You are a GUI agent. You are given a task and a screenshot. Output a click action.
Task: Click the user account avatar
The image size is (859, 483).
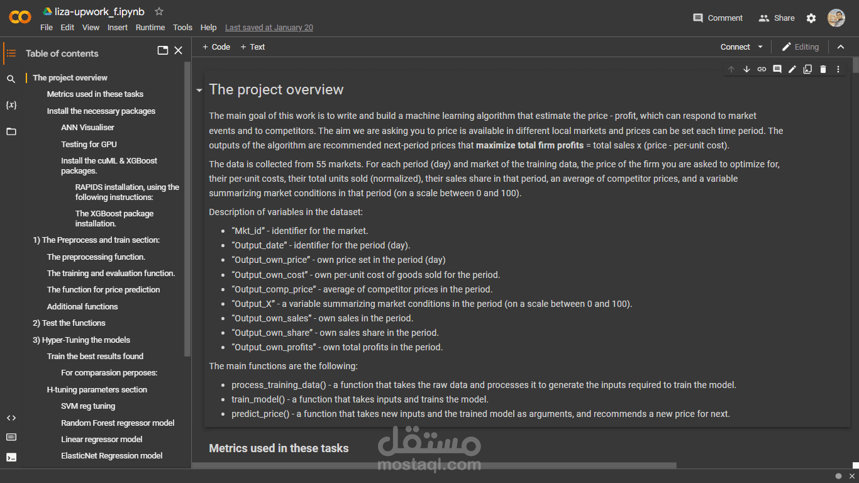click(836, 18)
